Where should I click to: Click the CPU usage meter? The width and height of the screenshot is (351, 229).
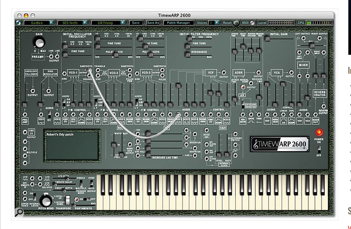click(x=319, y=23)
